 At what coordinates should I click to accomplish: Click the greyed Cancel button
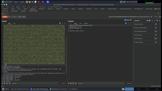coord(14,17)
